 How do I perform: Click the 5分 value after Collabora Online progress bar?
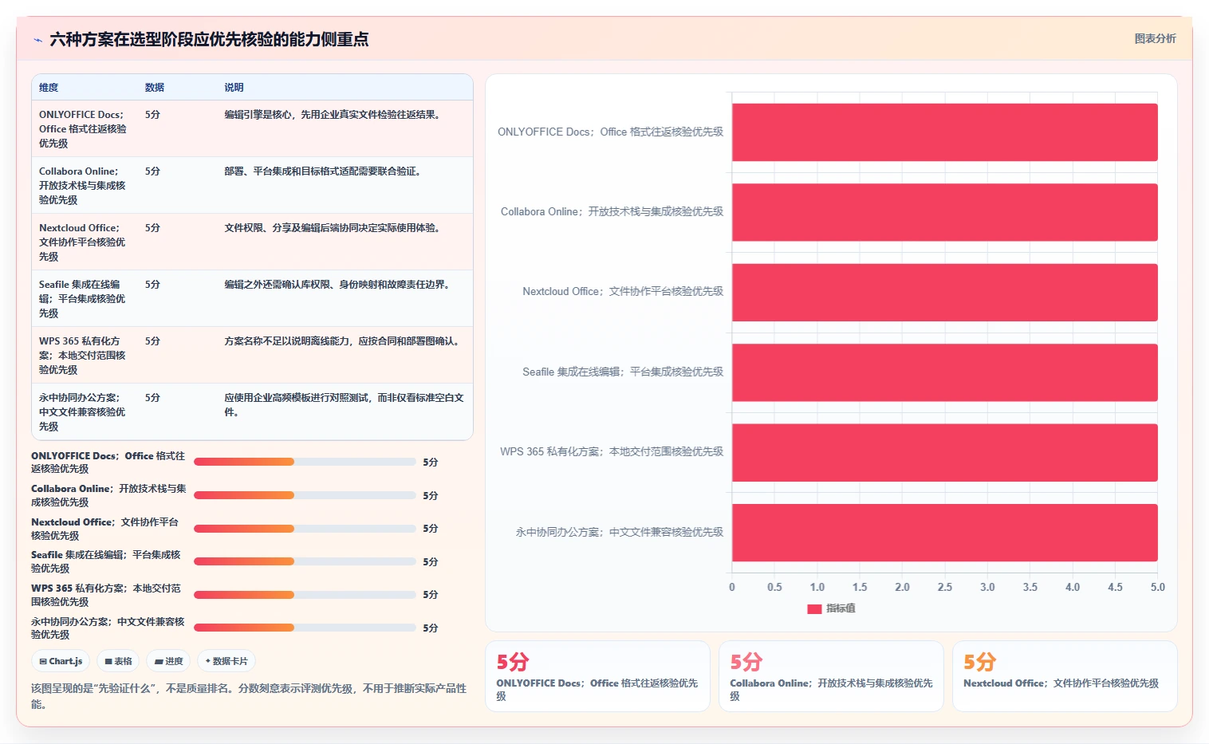[x=431, y=496]
